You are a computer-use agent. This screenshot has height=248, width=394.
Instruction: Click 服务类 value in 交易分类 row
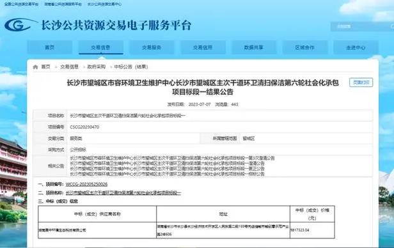click(76, 138)
